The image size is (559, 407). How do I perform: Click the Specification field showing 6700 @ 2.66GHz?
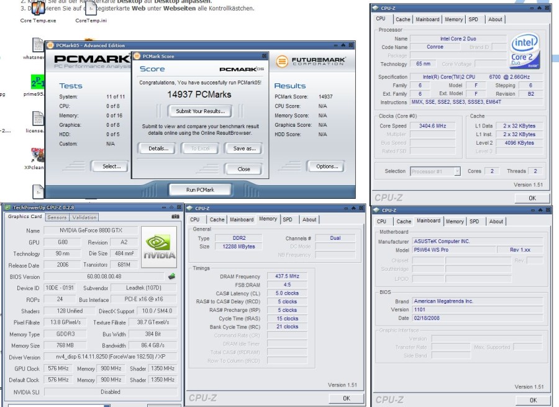(x=476, y=76)
